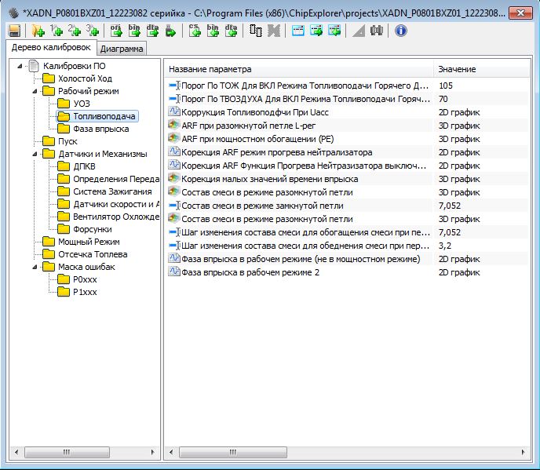The width and height of the screenshot is (540, 470).
Task: Select the Коррекция Топливоподфчи При Uacc row
Action: (254, 112)
